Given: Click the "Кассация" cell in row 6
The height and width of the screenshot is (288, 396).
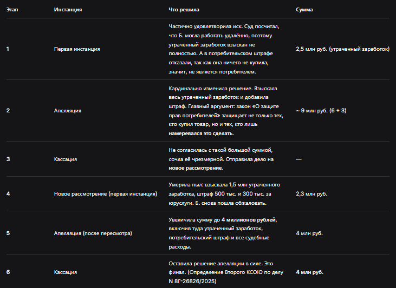Looking at the screenshot, I should (66, 272).
